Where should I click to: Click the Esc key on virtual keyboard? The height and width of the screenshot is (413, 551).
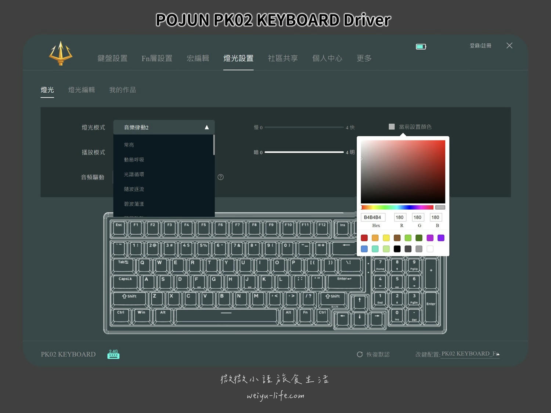119,228
